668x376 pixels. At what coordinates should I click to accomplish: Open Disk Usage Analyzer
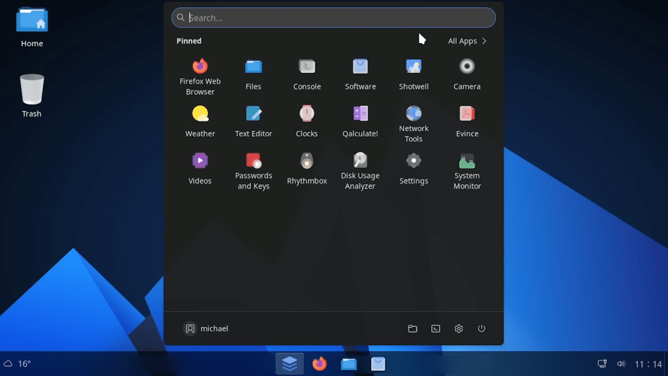(x=360, y=161)
